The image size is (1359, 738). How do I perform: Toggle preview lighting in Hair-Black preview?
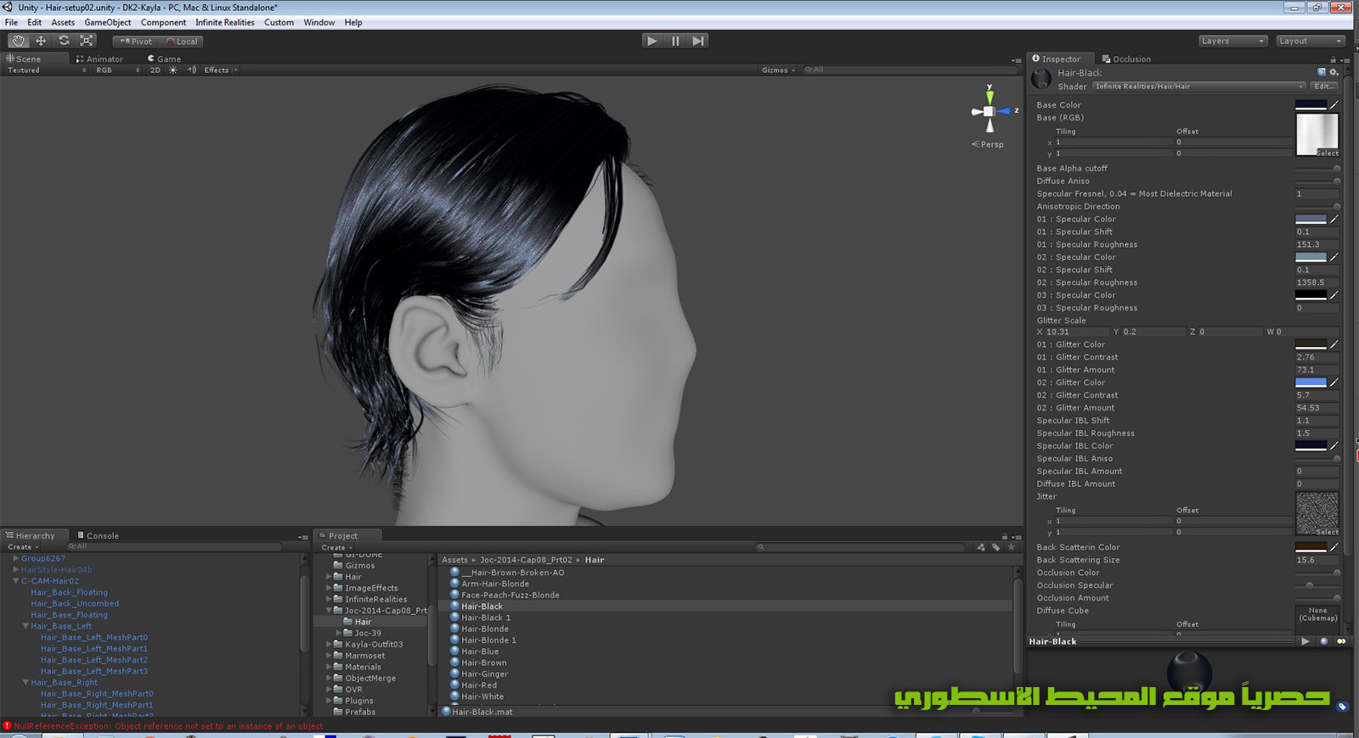coord(1341,641)
